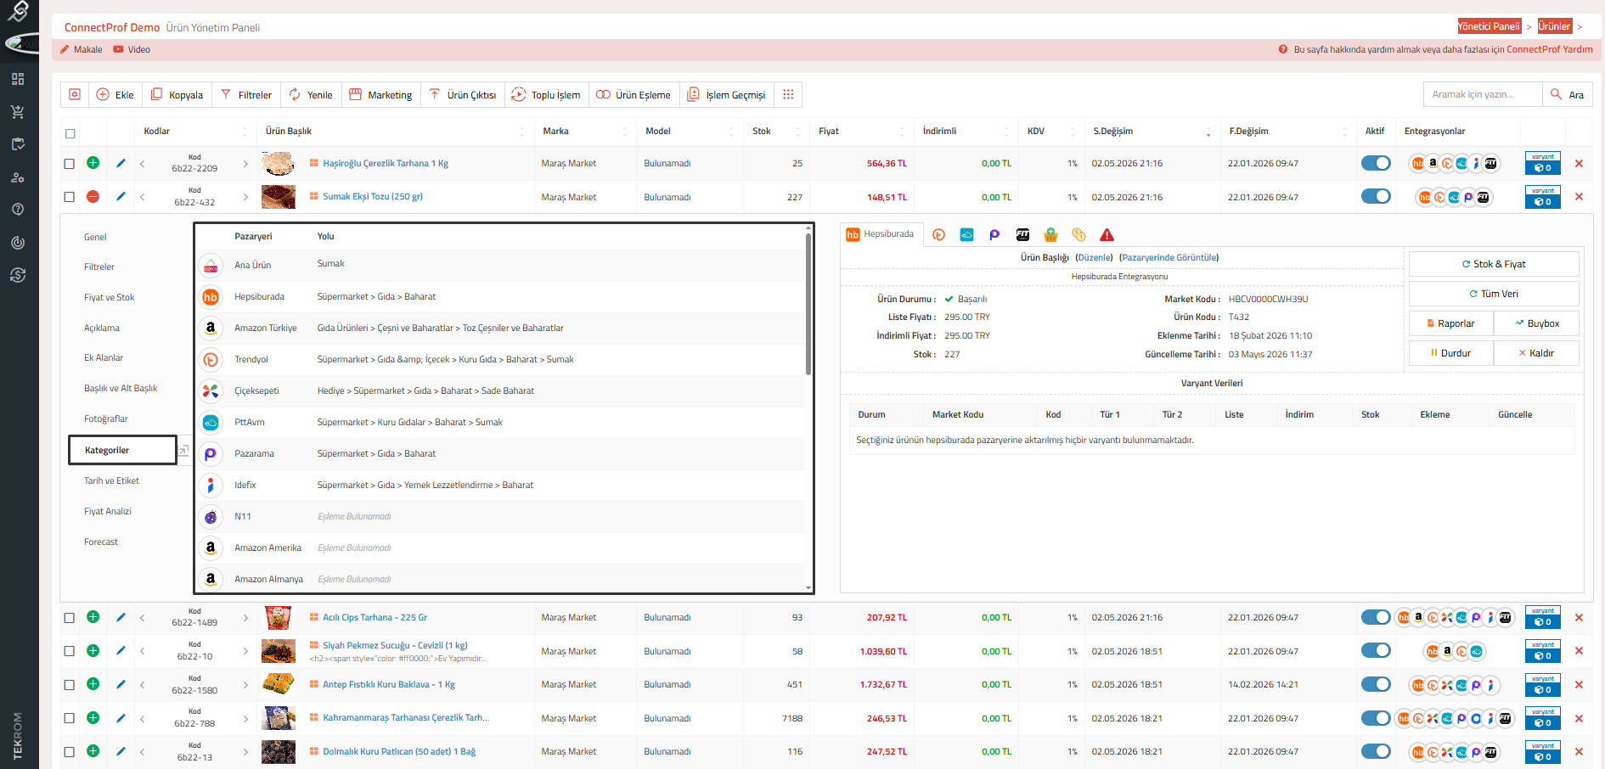Click the ConnectProf chain-link logo

click(x=18, y=11)
